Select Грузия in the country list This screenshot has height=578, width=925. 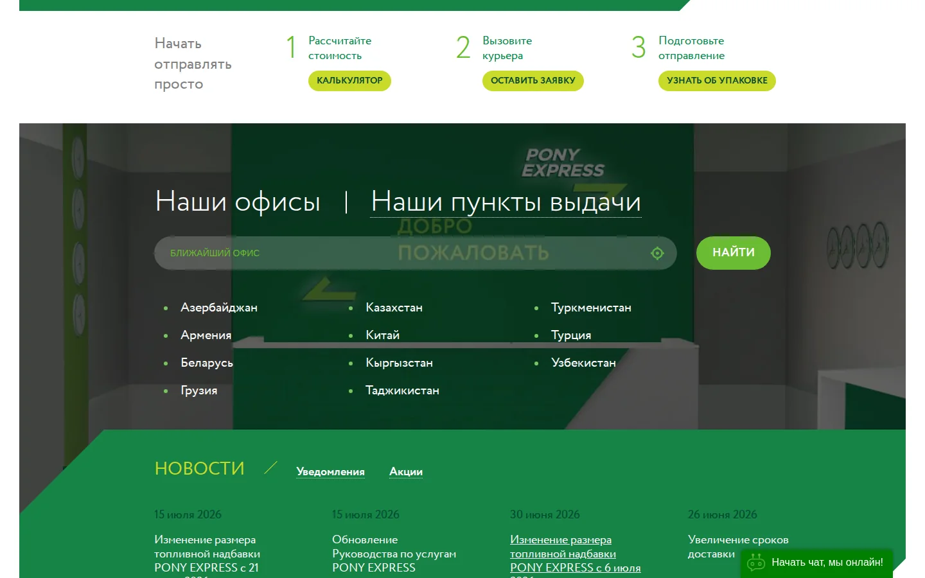tap(199, 390)
